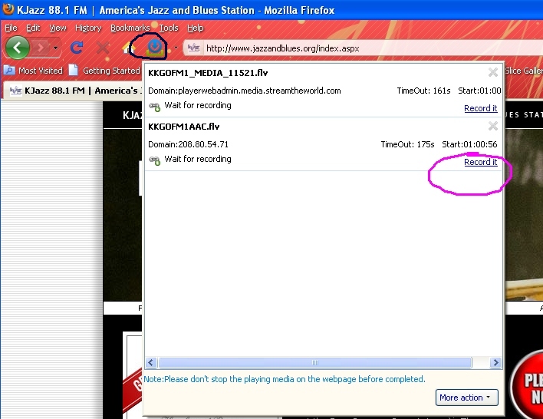543x419 pixels.
Task: Click the left arrow of horizontal scrollbar
Action: (x=150, y=362)
